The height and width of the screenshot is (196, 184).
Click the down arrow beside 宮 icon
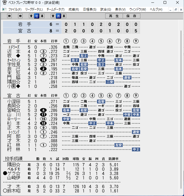click(64, 16)
